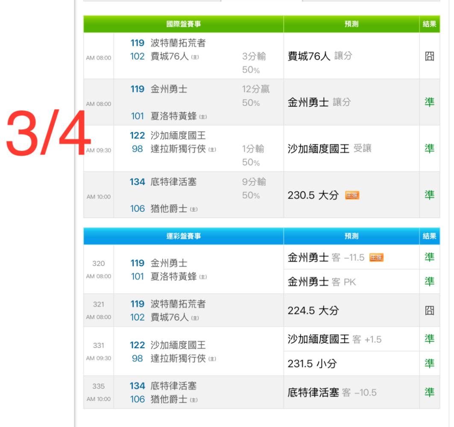Click the 準 result for 沙加緬度國王 客 +1.5
Screen dimensions: 454x427
tap(429, 339)
